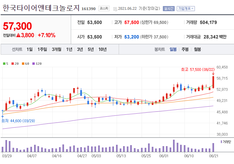Click the 고가 value 57,500
The width and height of the screenshot is (234, 164).
131,22
